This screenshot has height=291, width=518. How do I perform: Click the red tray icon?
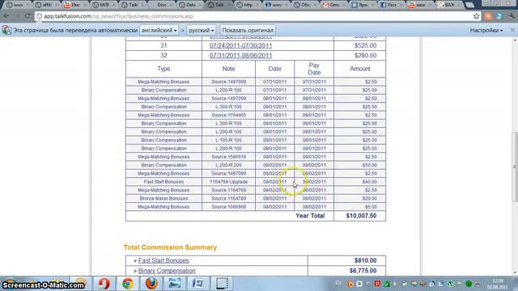coord(378,284)
